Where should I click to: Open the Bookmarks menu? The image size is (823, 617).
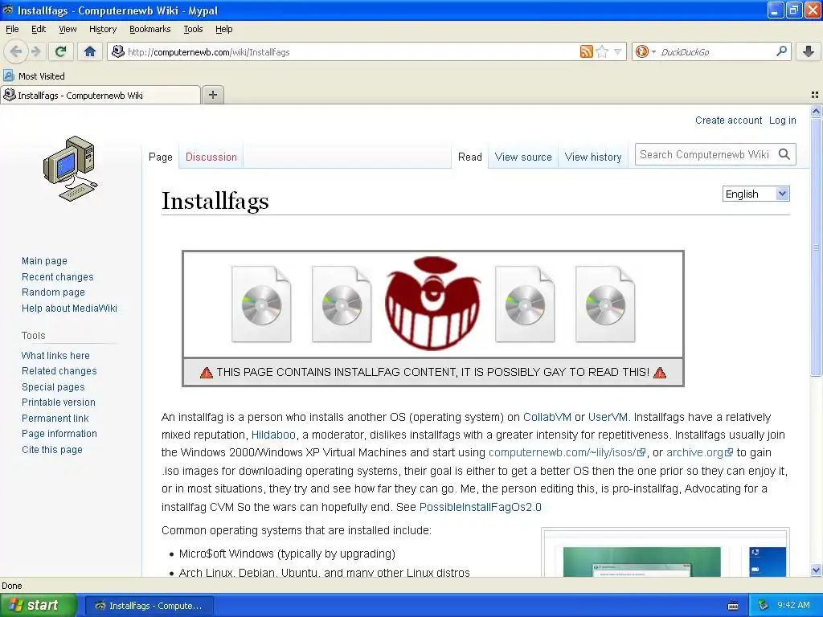tap(150, 29)
